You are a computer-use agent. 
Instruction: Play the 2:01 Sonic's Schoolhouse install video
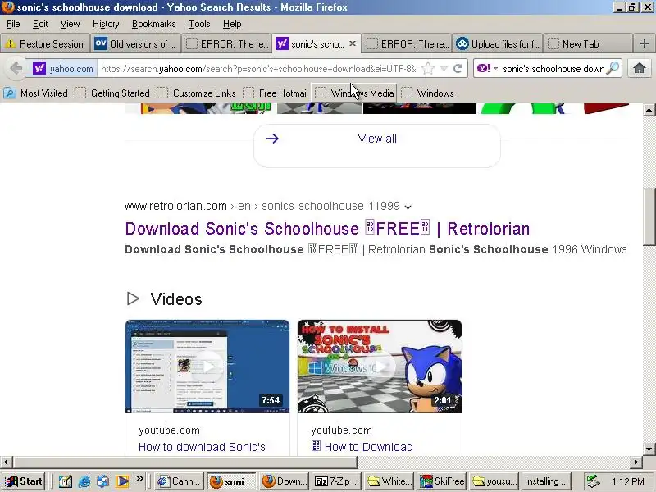380,367
